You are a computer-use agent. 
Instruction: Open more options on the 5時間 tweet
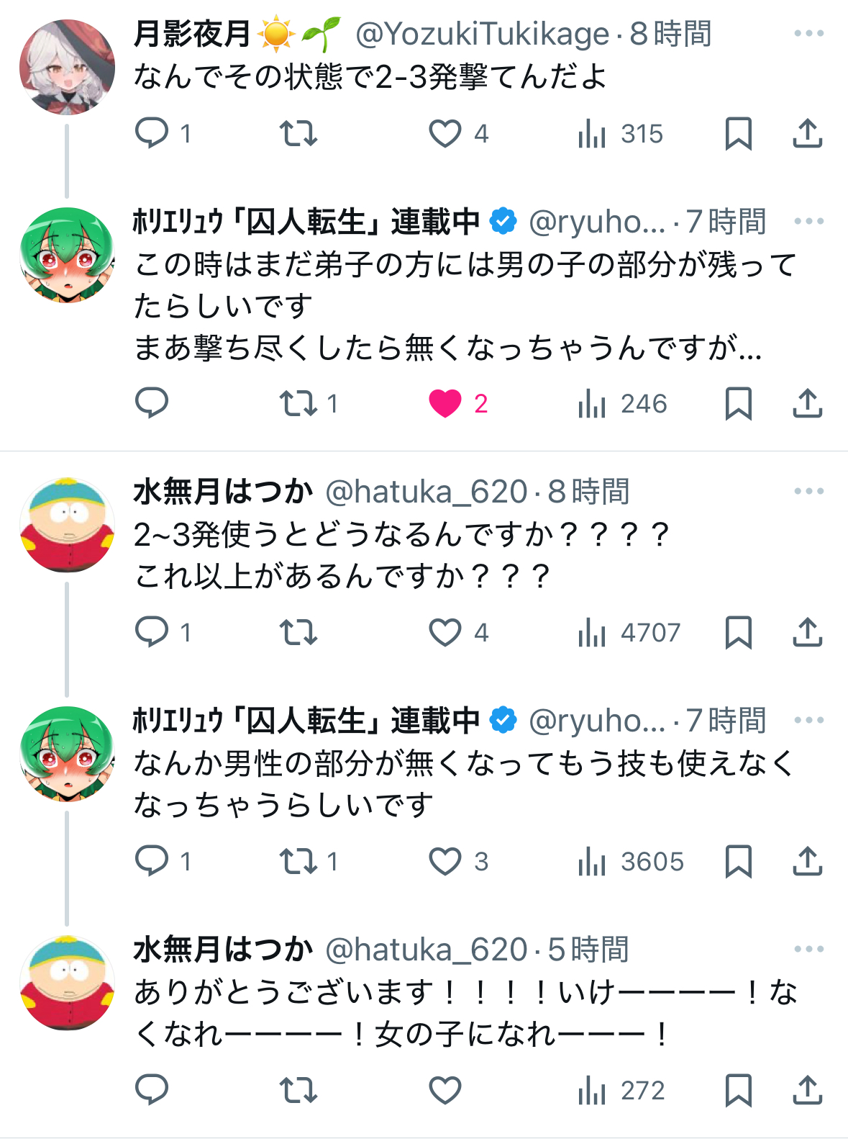[808, 949]
